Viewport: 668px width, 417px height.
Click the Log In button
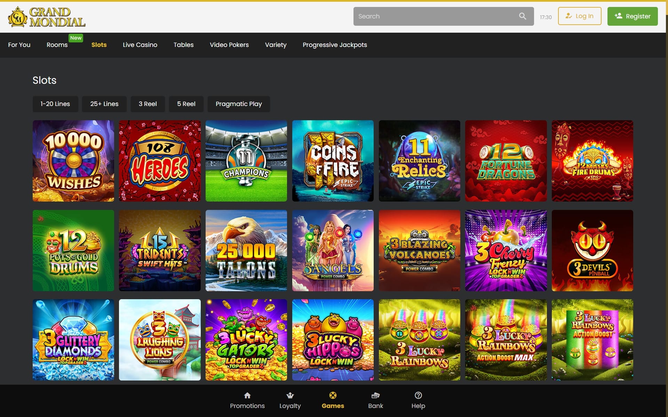pos(579,16)
